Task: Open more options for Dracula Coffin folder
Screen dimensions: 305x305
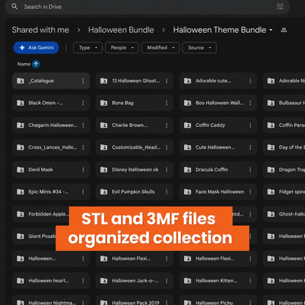Action: (x=250, y=169)
